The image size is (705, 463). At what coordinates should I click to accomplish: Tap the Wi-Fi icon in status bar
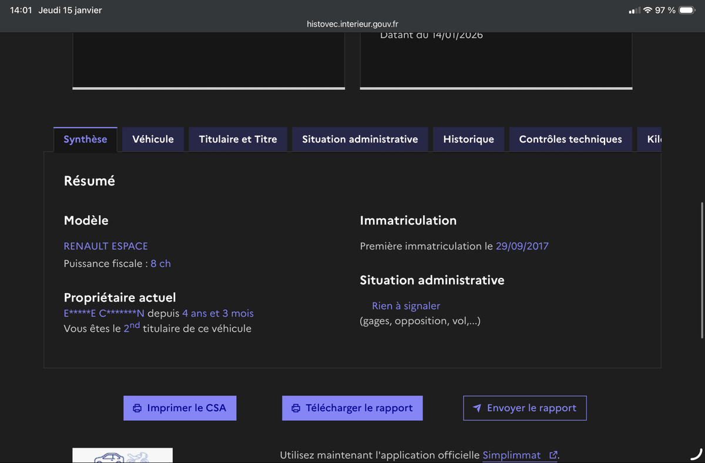648,11
